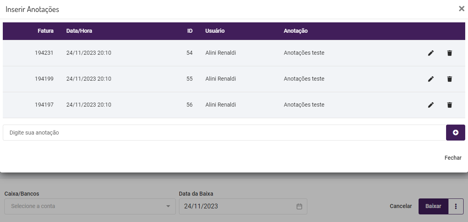Edit annotation with ID 55

tap(431, 79)
